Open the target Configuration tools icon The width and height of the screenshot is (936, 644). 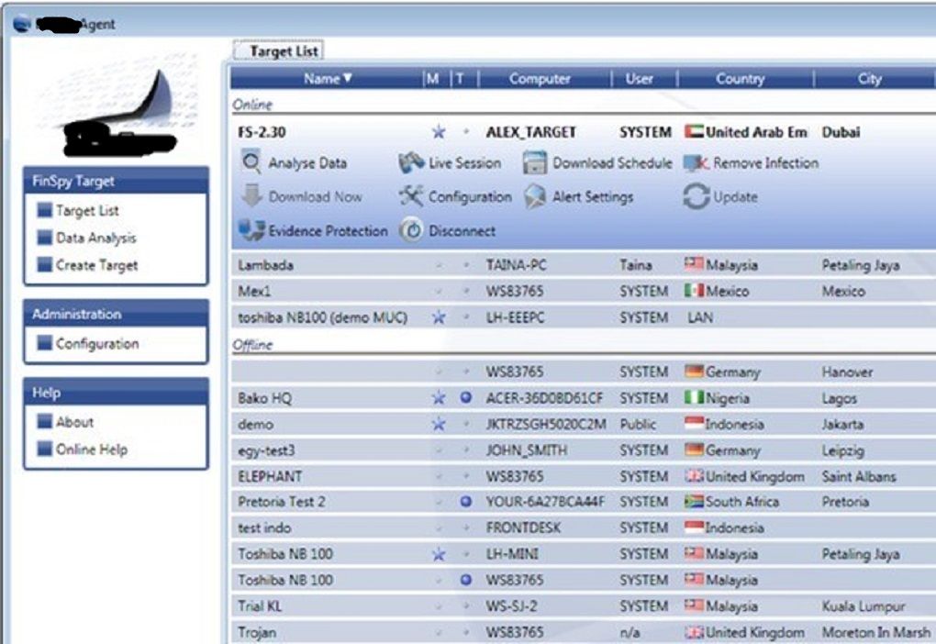coord(411,195)
